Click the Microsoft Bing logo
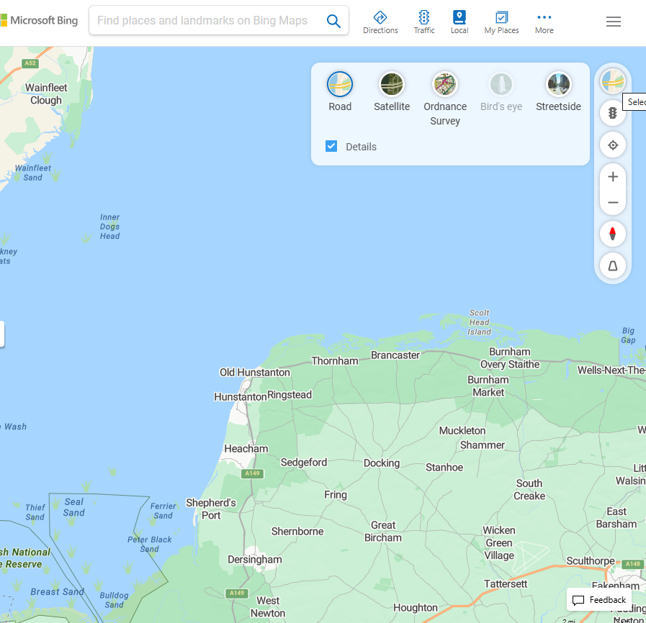 39,20
